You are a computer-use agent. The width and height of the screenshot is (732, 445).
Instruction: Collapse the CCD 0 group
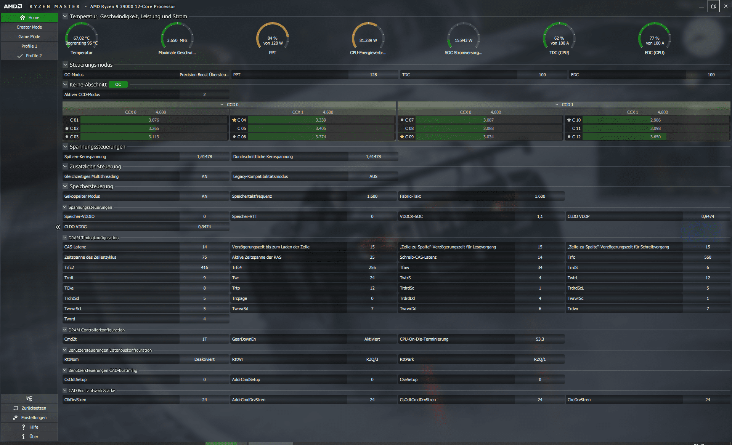[222, 104]
